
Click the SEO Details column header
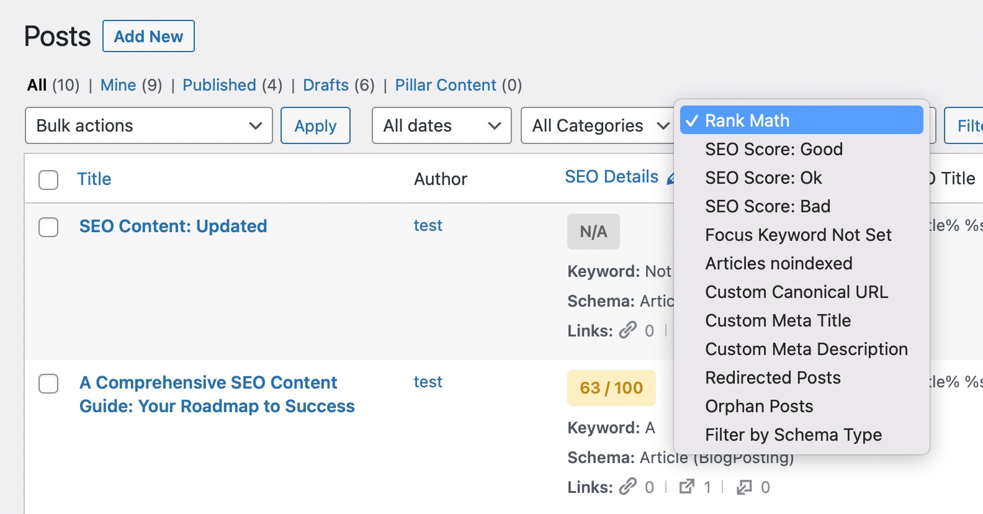(611, 177)
